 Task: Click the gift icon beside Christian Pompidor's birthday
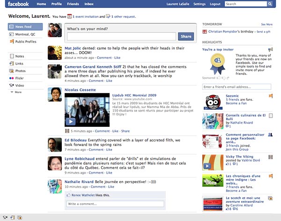click(x=205, y=31)
